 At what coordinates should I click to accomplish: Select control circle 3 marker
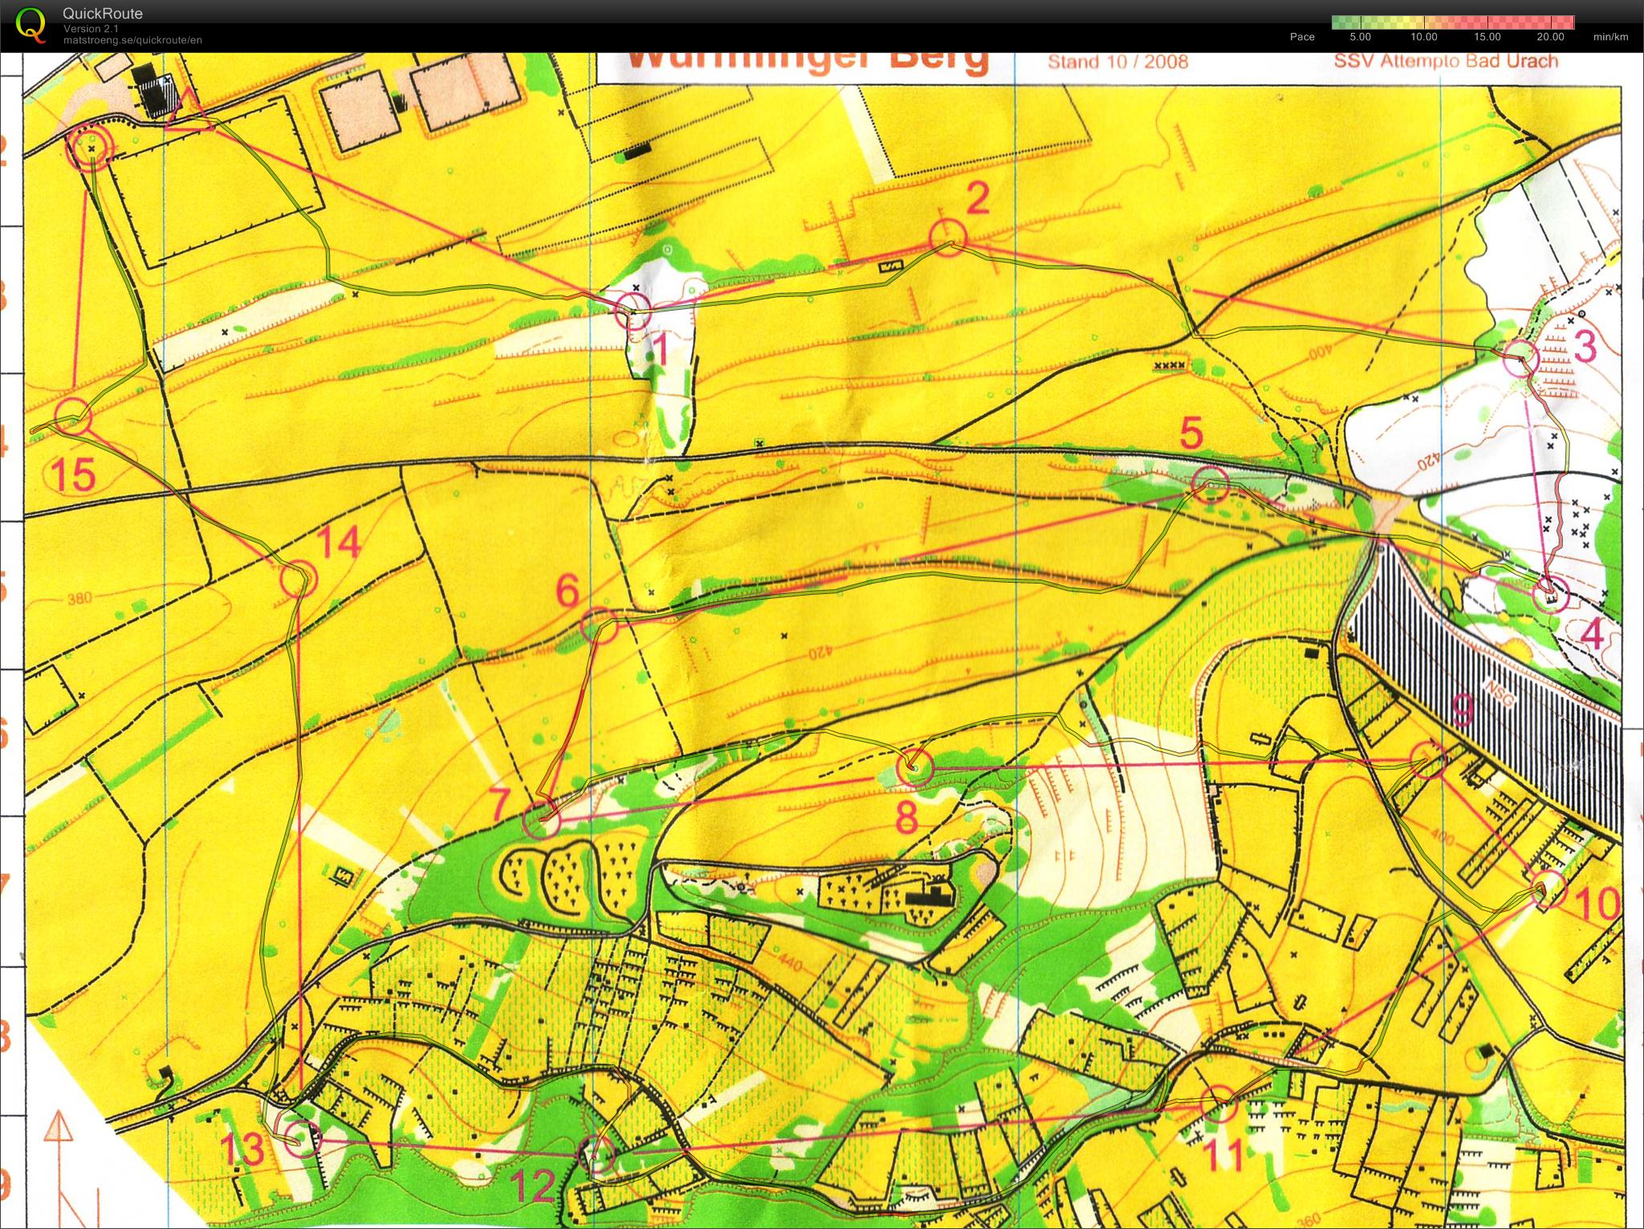(x=1520, y=359)
